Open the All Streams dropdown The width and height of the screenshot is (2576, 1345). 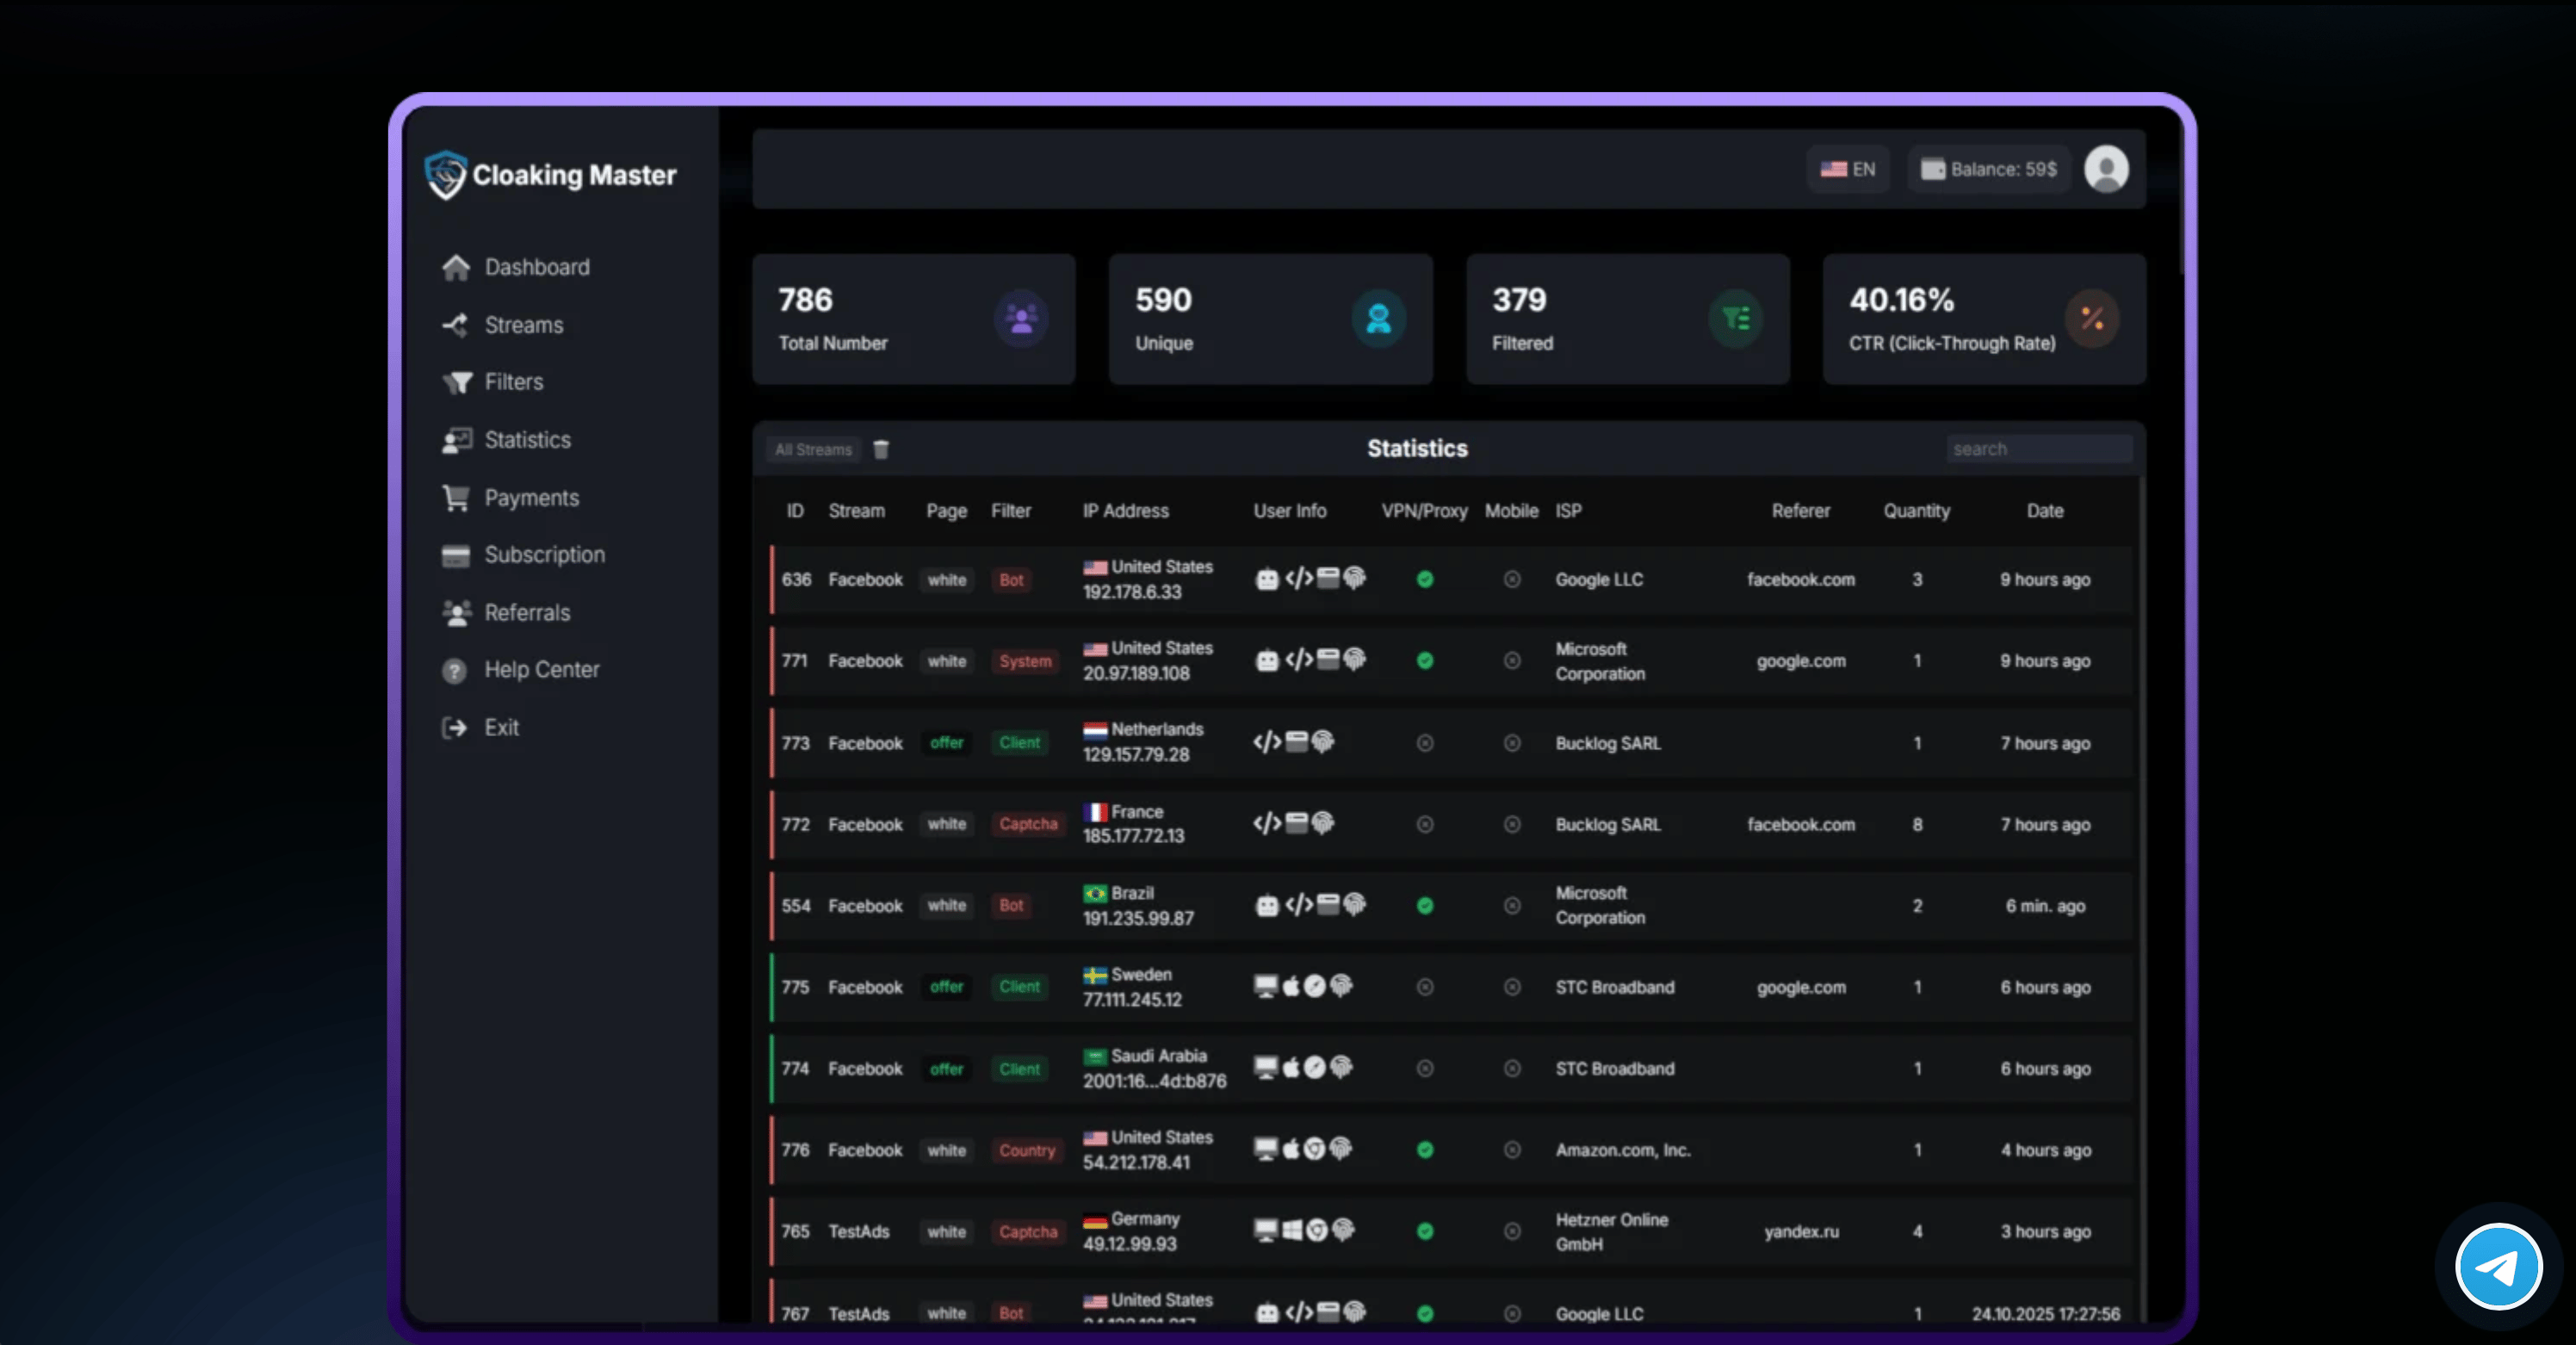[x=813, y=450]
